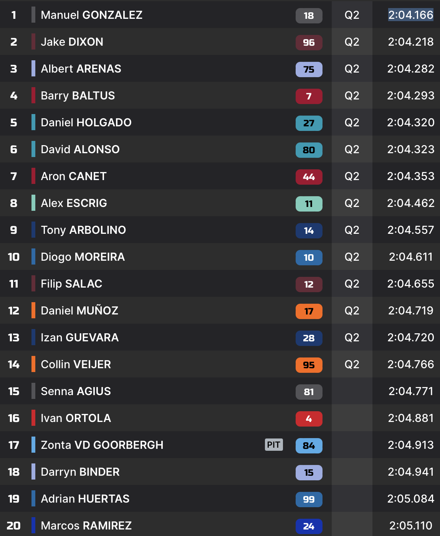
Task: Click Jake Dixon's number 96 badge
Action: [309, 43]
